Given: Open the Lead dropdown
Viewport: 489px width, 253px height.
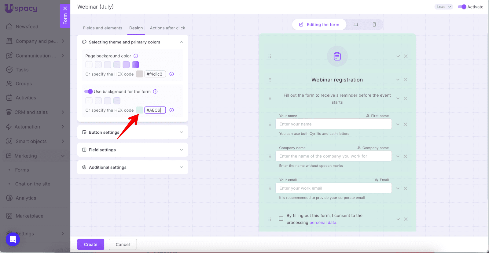Looking at the screenshot, I should [443, 7].
